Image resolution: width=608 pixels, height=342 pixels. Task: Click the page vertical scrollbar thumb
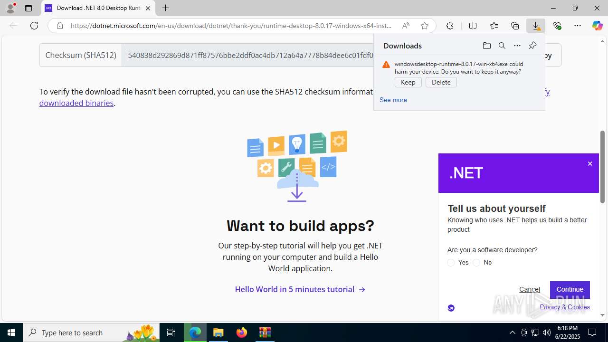tap(602, 167)
